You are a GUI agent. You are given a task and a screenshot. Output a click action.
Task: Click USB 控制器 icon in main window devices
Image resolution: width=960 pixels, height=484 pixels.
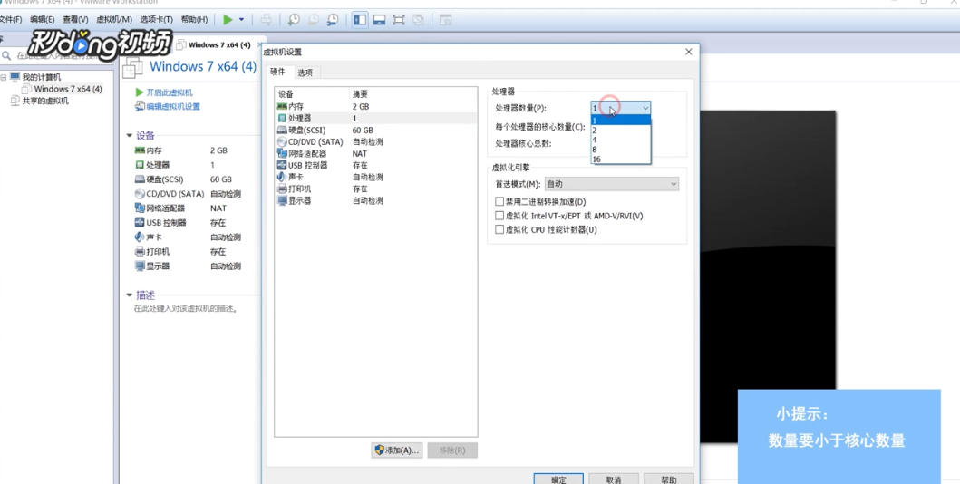140,223
